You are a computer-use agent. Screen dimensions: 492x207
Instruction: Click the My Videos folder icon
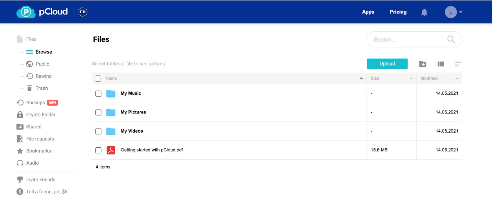coord(111,131)
